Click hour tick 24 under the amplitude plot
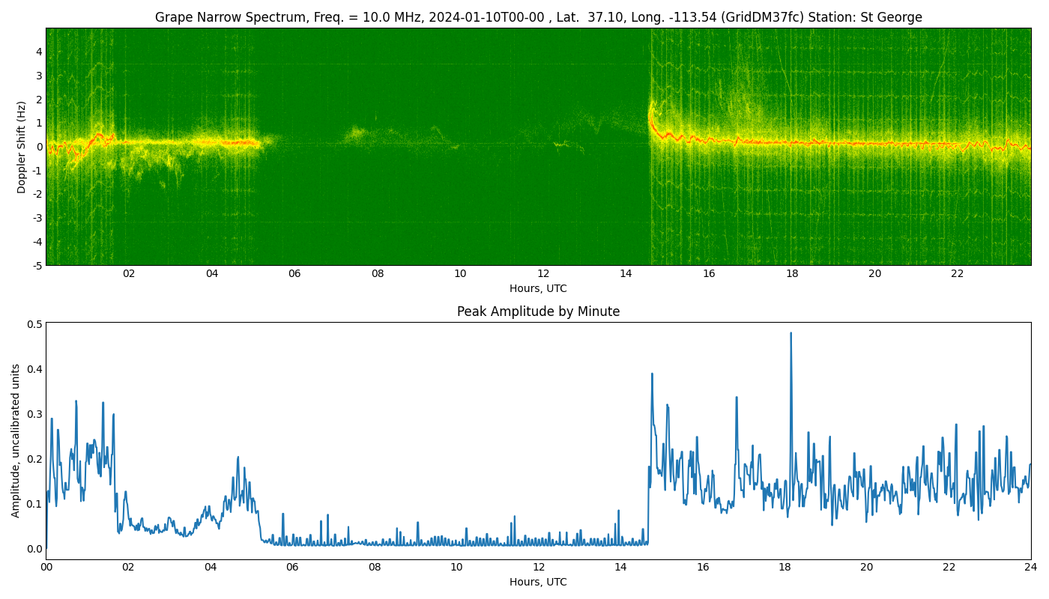Screen dimensions: 1049x599 (1031, 568)
